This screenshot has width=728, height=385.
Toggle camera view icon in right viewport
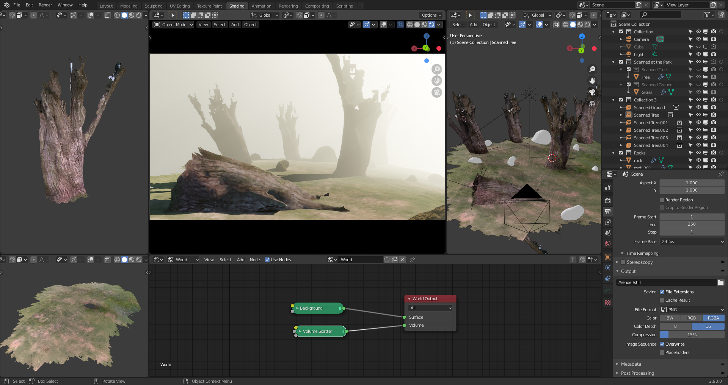pos(592,92)
